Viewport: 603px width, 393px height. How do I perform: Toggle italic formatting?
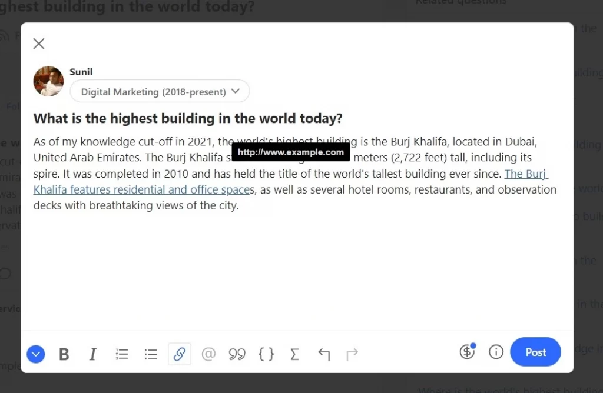pos(92,354)
